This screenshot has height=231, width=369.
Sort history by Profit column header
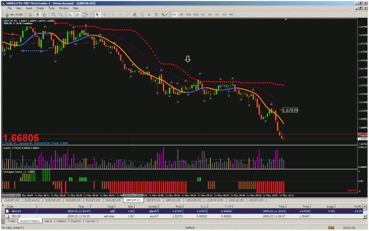[x=349, y=207]
